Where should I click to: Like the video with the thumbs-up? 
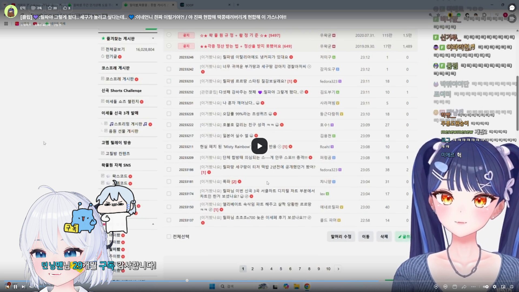(66, 8)
